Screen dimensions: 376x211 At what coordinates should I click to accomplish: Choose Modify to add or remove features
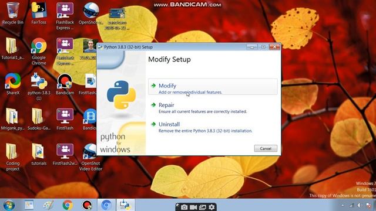(x=213, y=87)
